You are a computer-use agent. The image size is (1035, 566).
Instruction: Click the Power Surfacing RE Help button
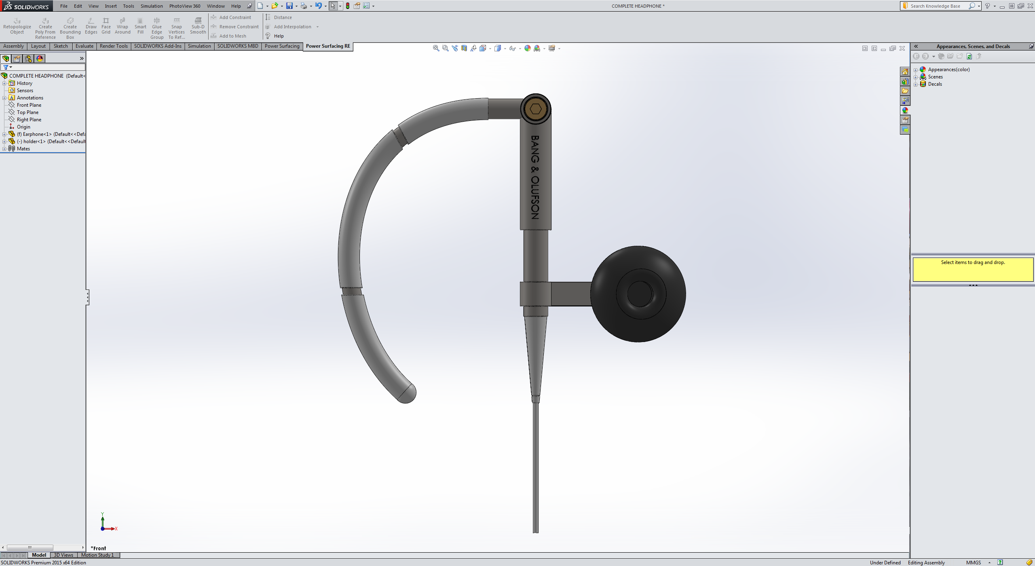coord(275,36)
